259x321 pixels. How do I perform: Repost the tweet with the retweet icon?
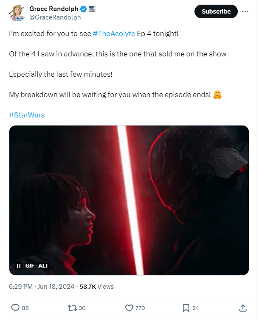point(72,308)
